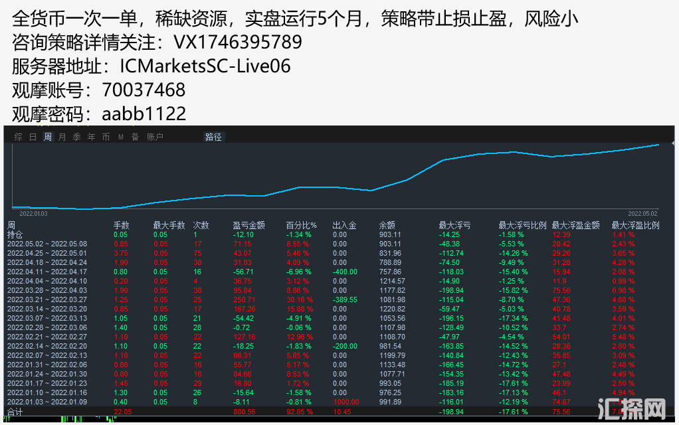Image resolution: width=679 pixels, height=425 pixels.
Task: Open the 季 quarterly tab
Action: pos(76,137)
